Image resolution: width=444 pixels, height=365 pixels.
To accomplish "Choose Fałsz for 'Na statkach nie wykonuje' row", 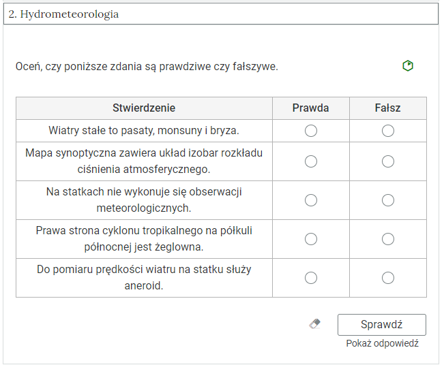I will [x=387, y=200].
